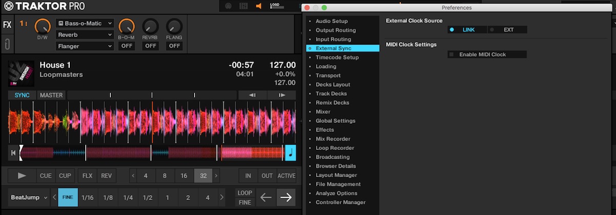Adjust the REVRB effect knob
Screen dimensions: 616x215
[150, 25]
